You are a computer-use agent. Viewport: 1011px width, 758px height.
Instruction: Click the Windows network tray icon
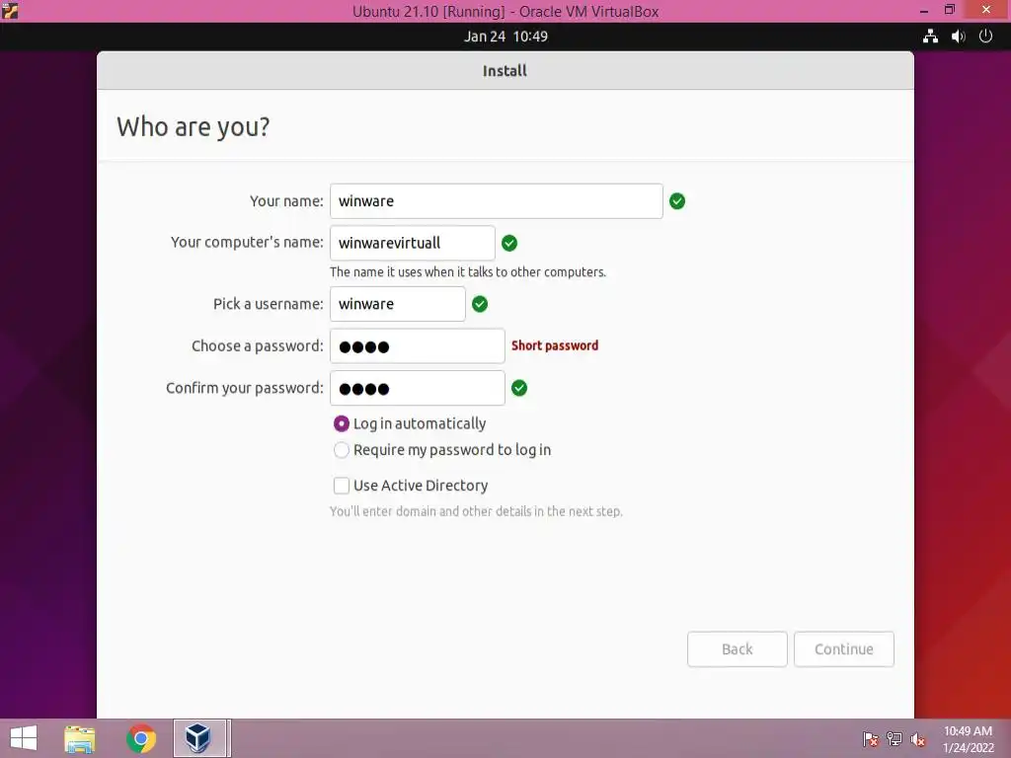pyautogui.click(x=894, y=739)
